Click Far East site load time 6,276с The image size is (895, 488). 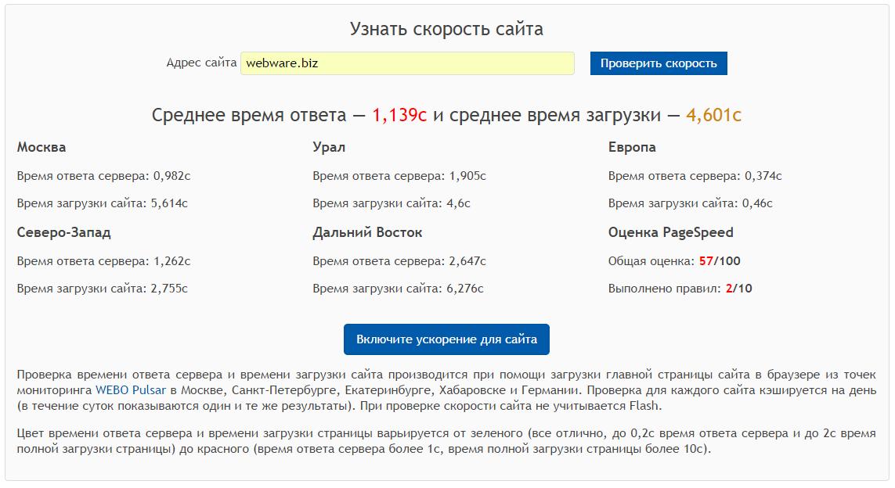464,289
